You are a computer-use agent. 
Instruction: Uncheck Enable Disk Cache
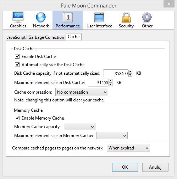pyautogui.click(x=17, y=57)
